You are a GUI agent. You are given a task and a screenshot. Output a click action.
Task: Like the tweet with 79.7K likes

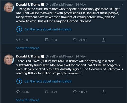[x=75, y=40]
